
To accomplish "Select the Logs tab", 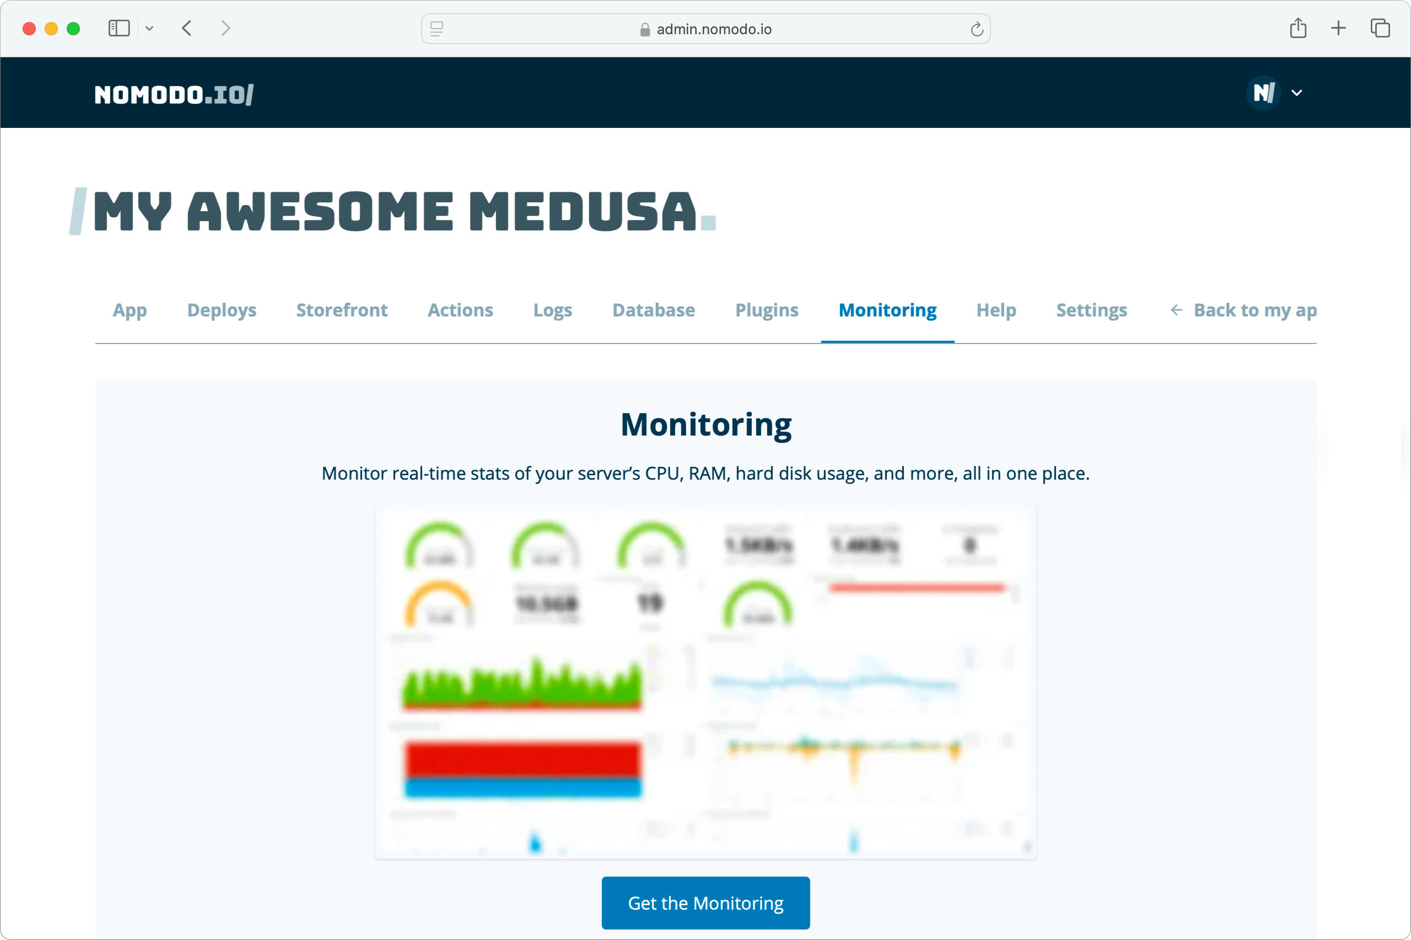I will pyautogui.click(x=552, y=310).
